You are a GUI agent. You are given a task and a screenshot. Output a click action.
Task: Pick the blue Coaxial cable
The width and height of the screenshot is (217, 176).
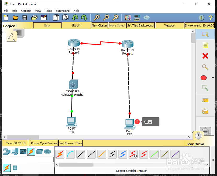(123, 154)
